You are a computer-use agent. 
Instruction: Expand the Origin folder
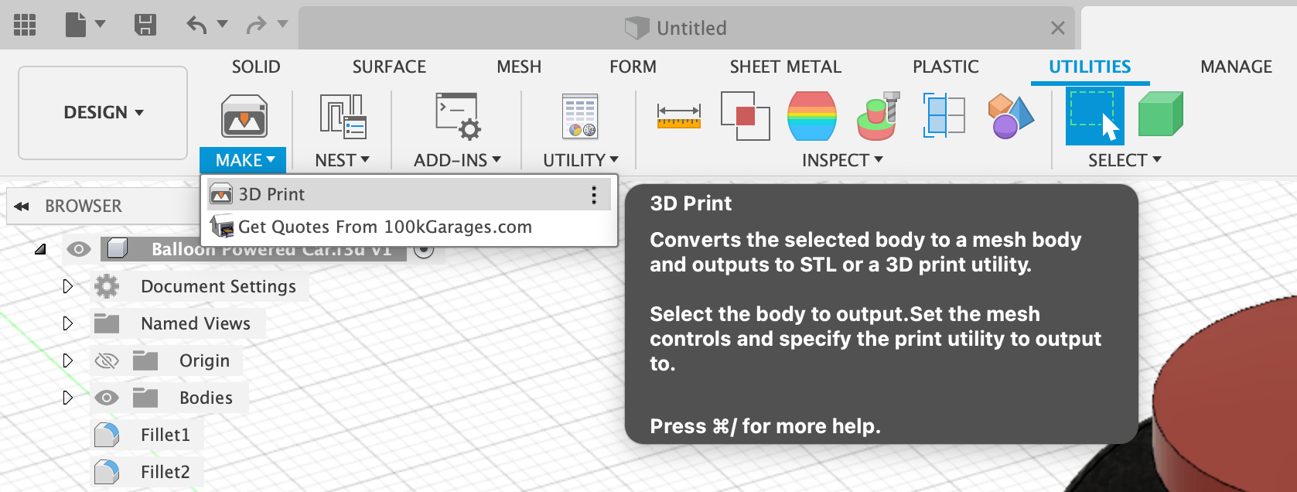click(68, 360)
